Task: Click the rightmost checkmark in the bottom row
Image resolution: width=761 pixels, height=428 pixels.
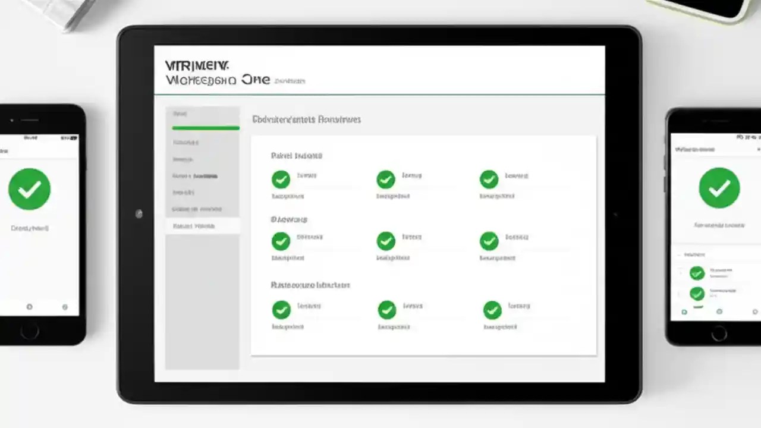Action: [x=492, y=310]
